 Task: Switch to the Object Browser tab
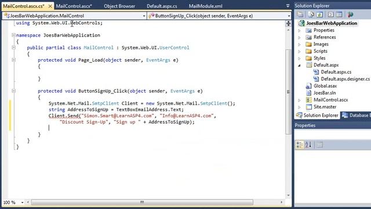119,6
